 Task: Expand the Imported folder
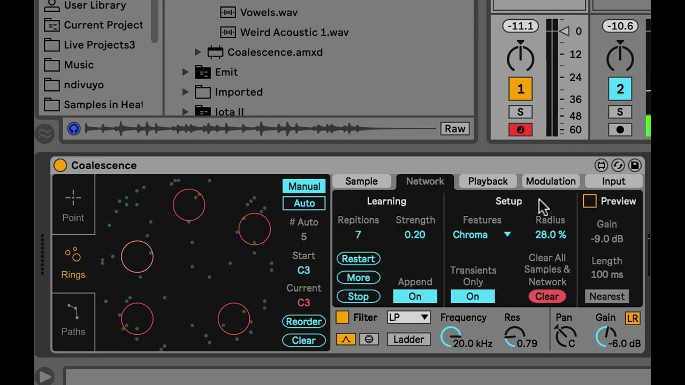[x=185, y=92]
